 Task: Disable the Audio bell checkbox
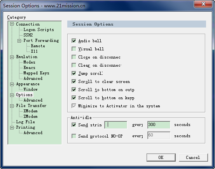tap(74, 41)
